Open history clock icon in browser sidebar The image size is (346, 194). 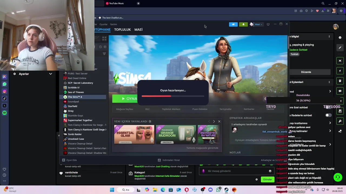click(4, 175)
